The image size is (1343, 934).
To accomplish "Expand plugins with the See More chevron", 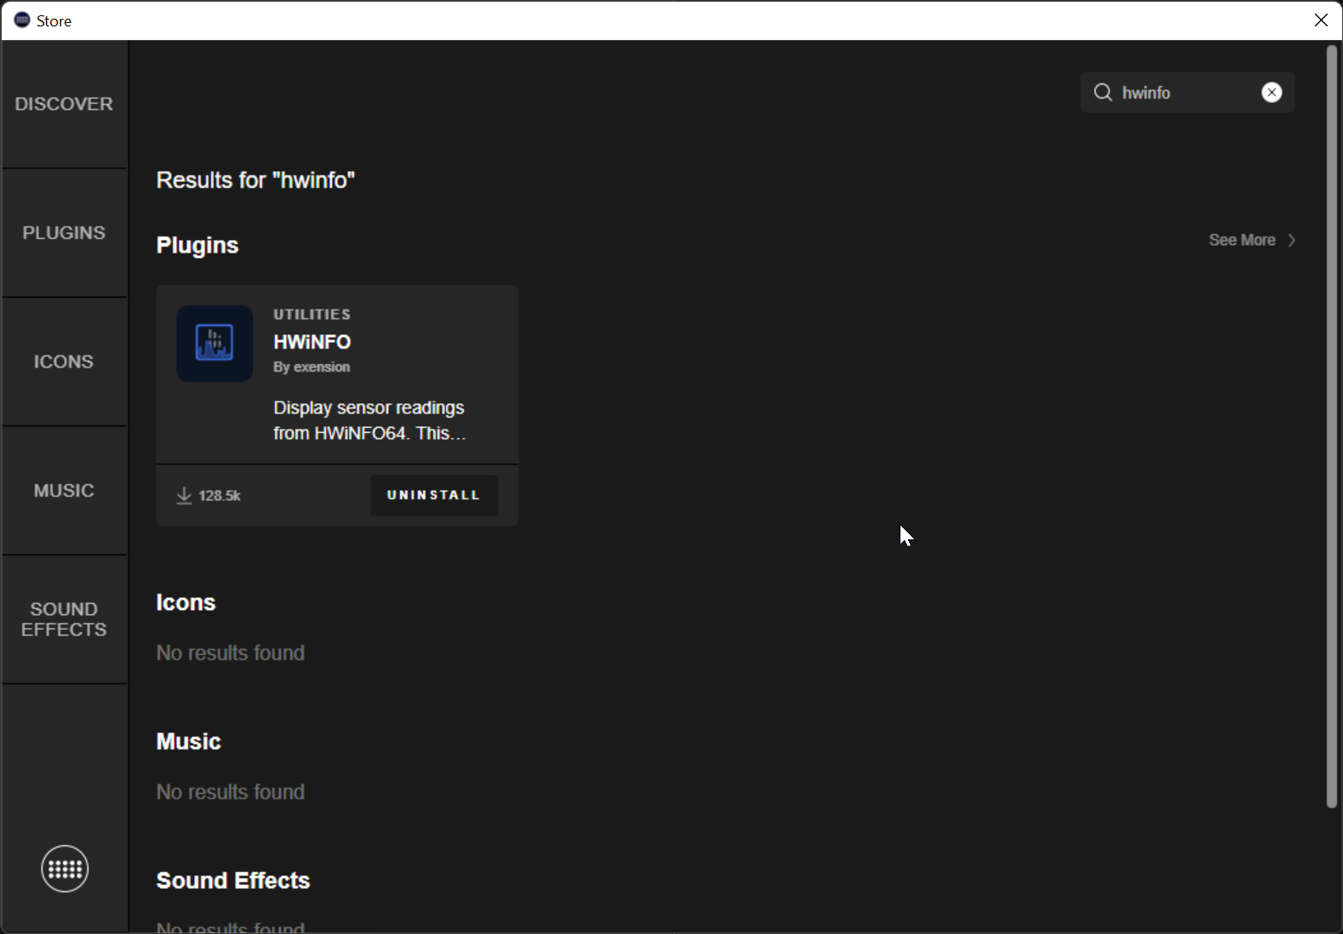I will coord(1292,240).
